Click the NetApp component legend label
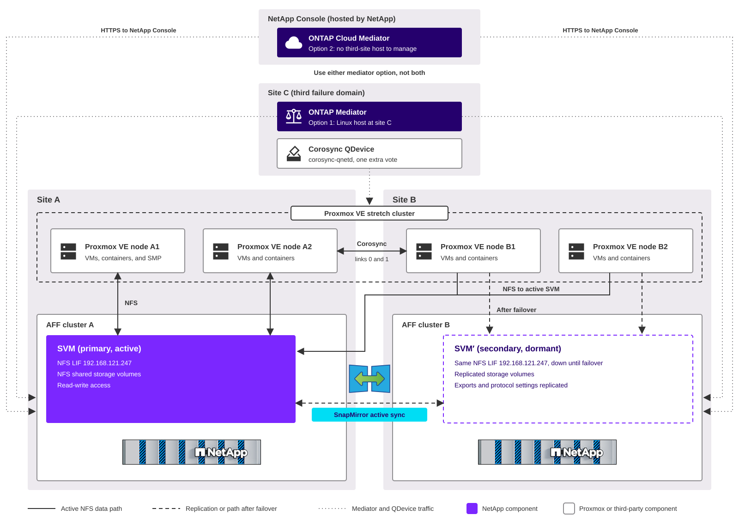 pos(510,509)
